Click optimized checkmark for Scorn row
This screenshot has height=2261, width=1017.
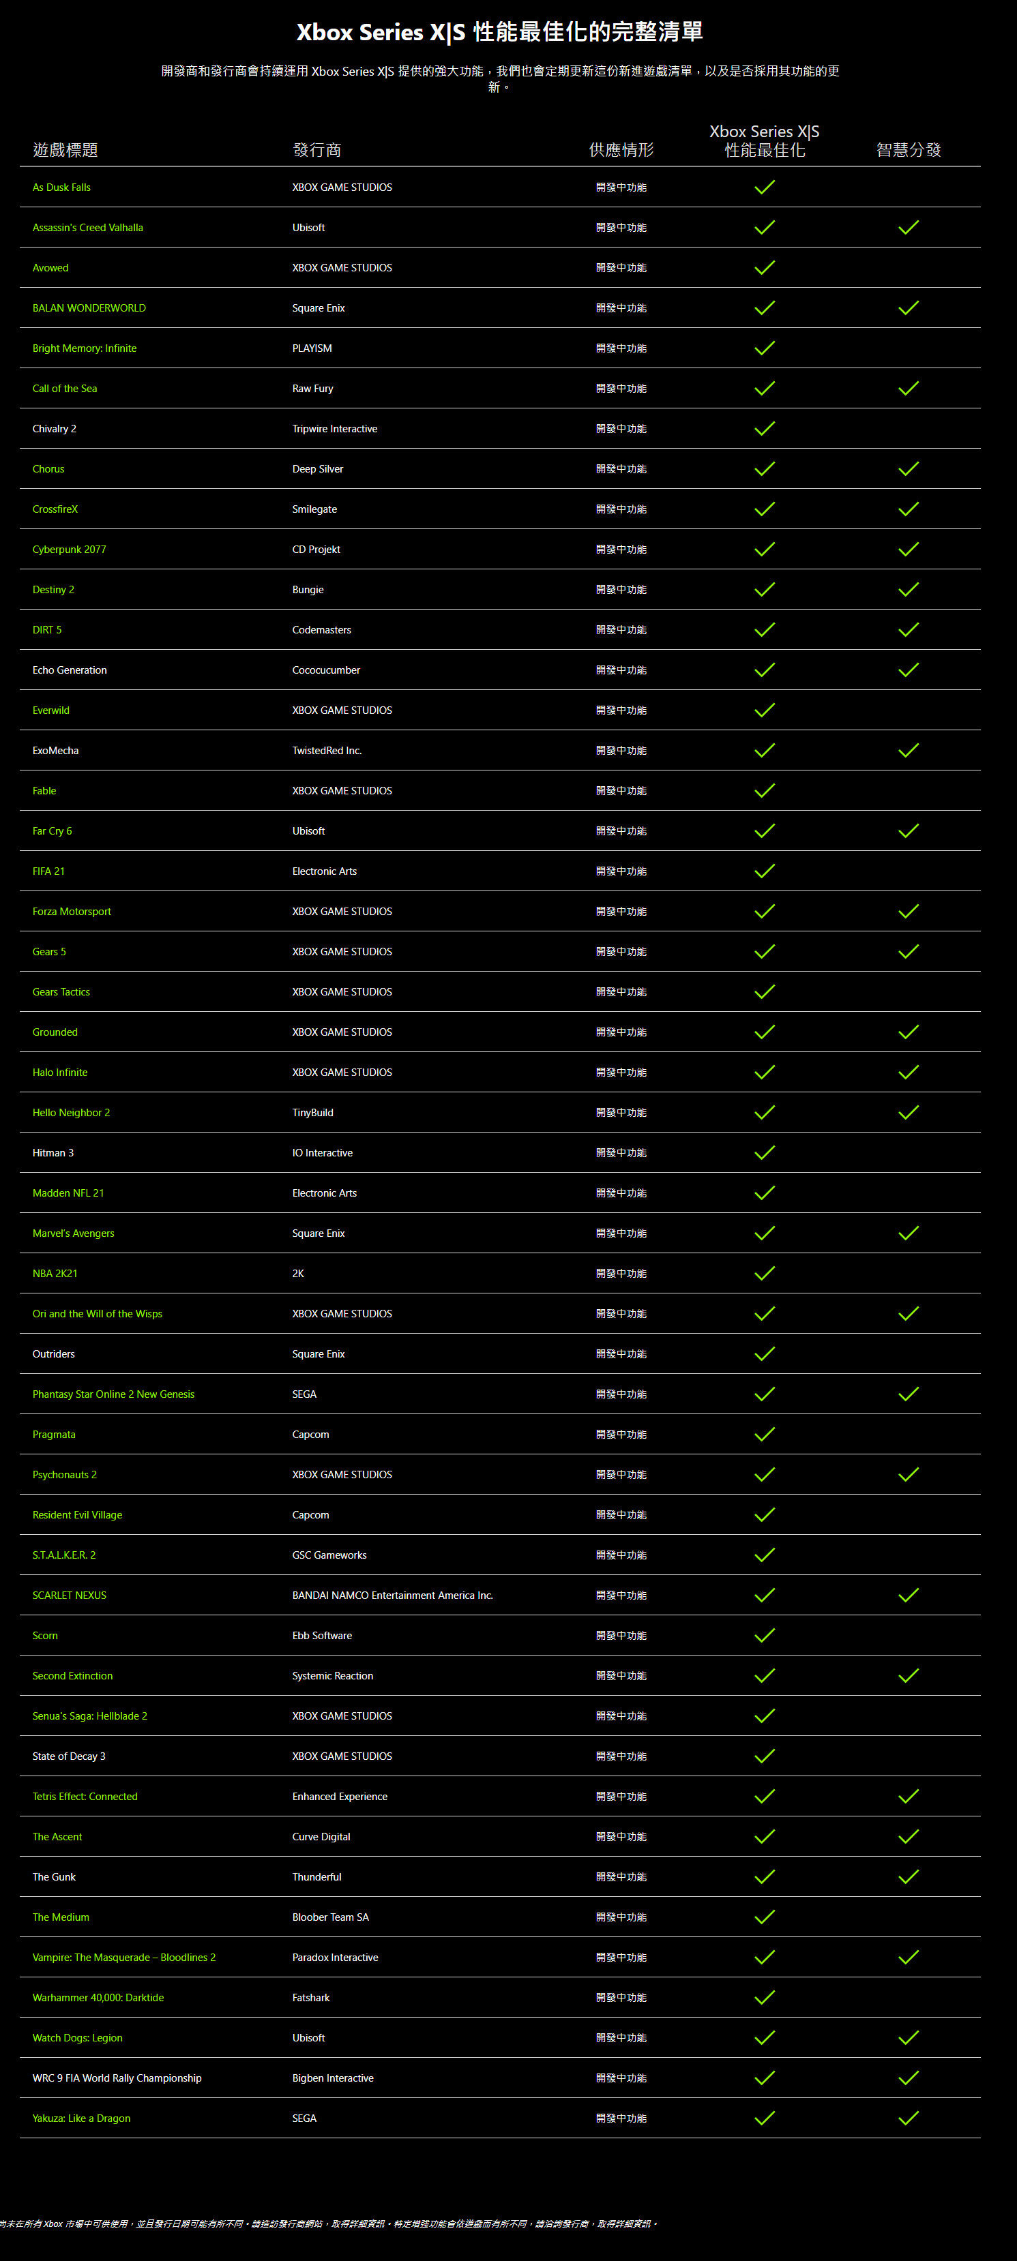764,1635
